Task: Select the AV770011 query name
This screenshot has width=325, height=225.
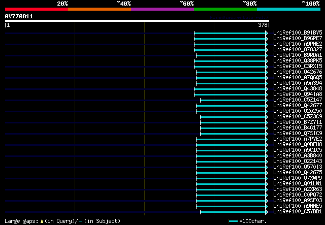Action: tap(19, 16)
